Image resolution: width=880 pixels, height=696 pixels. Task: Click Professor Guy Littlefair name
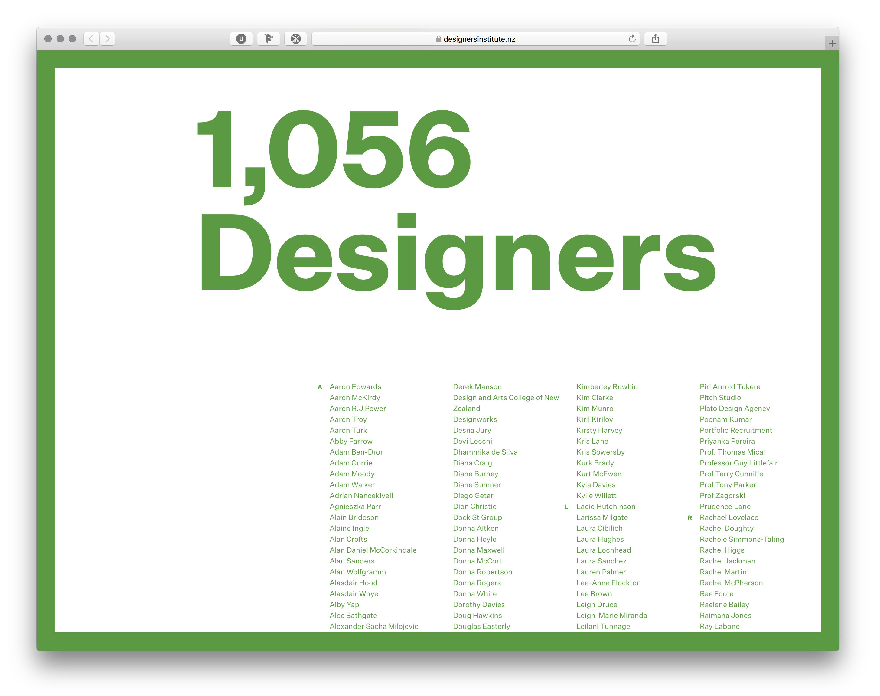pyautogui.click(x=738, y=463)
